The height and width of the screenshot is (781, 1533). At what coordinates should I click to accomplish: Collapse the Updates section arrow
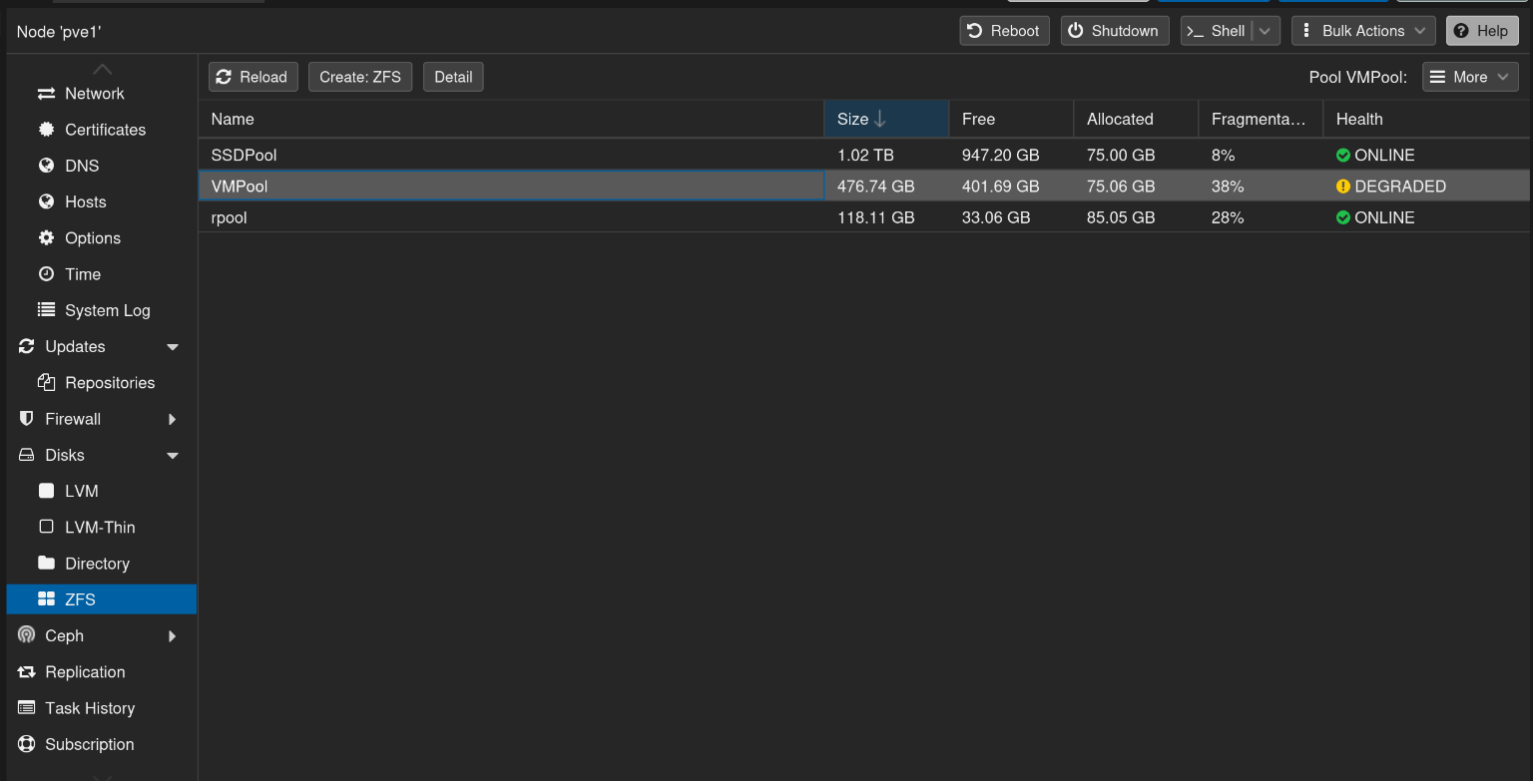coord(173,347)
